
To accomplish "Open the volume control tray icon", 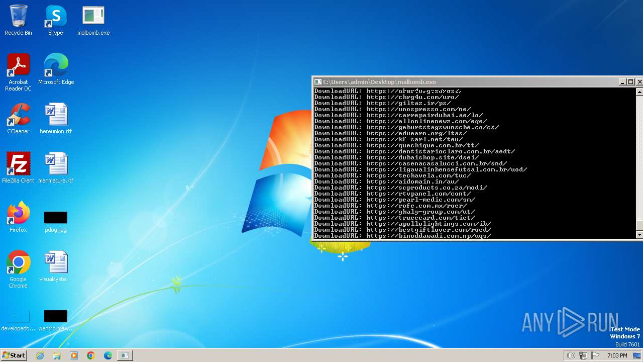I will [x=571, y=355].
